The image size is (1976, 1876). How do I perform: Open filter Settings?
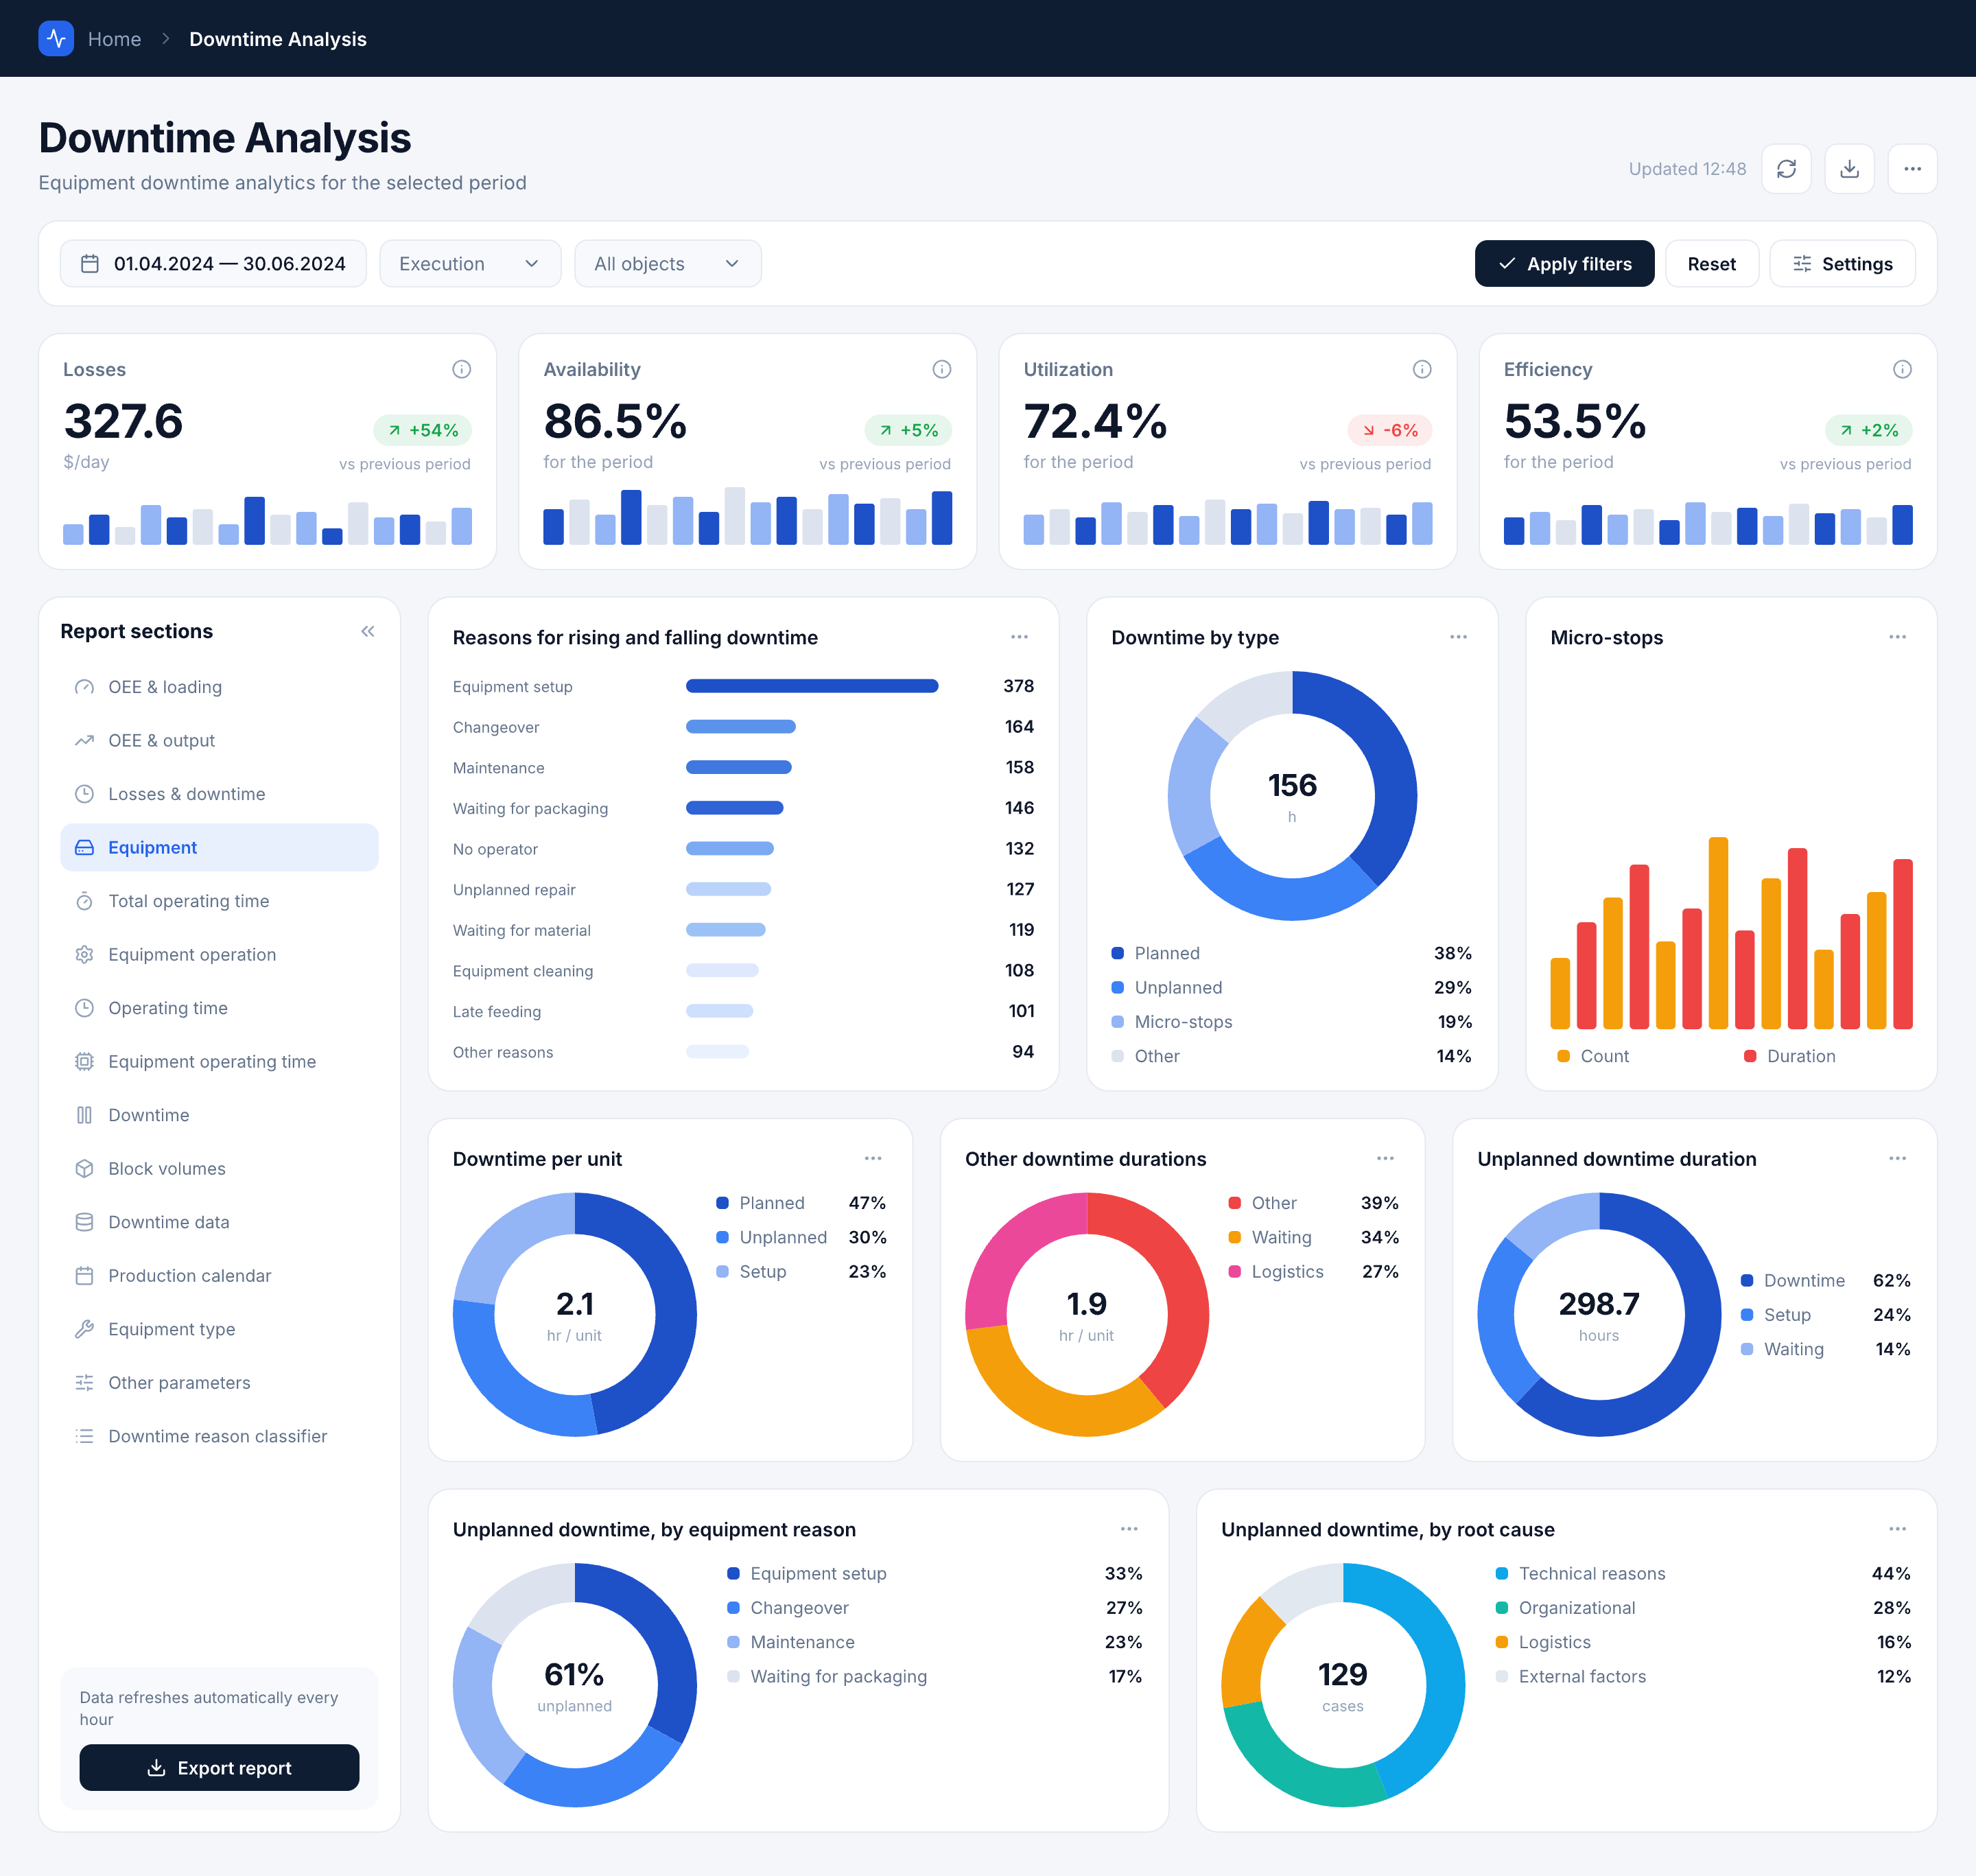[x=1842, y=264]
